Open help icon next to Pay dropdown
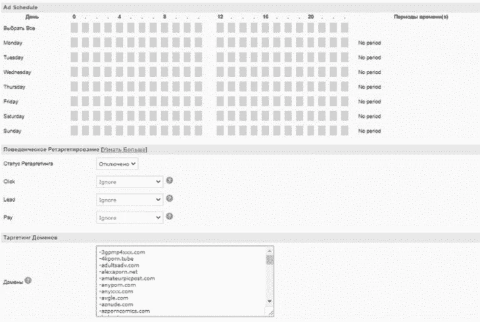Image resolution: width=480 pixels, height=322 pixels. [x=169, y=216]
